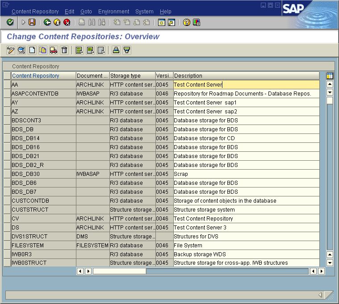
Task: Expand the command field using the triangle arrow
Action: [23, 22]
